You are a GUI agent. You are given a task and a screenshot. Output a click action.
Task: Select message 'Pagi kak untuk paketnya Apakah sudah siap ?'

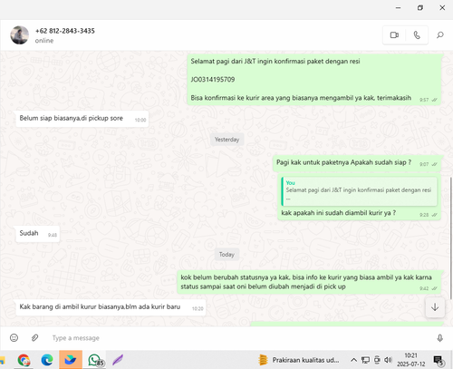[357, 163]
